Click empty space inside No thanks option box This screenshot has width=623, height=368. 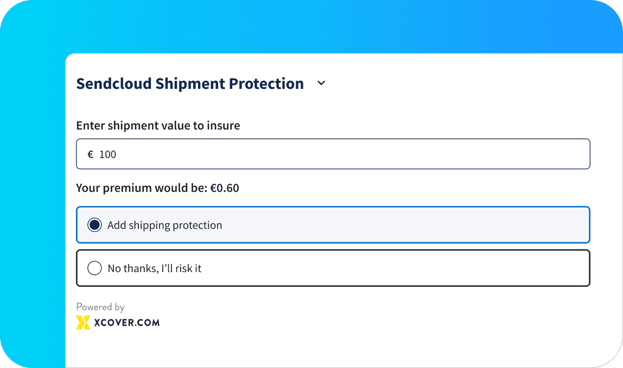[x=407, y=268]
